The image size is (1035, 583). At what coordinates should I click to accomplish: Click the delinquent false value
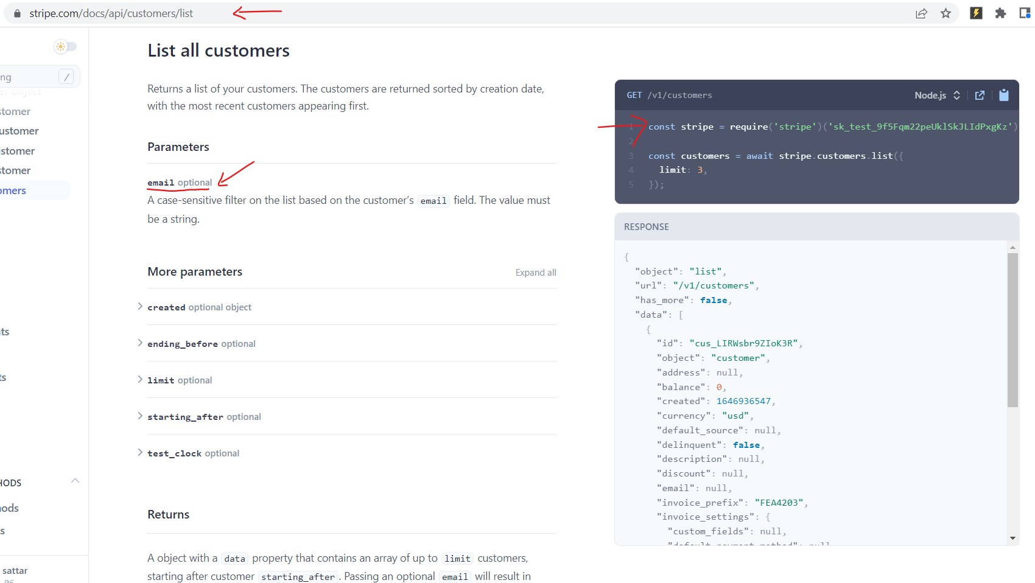pos(746,445)
